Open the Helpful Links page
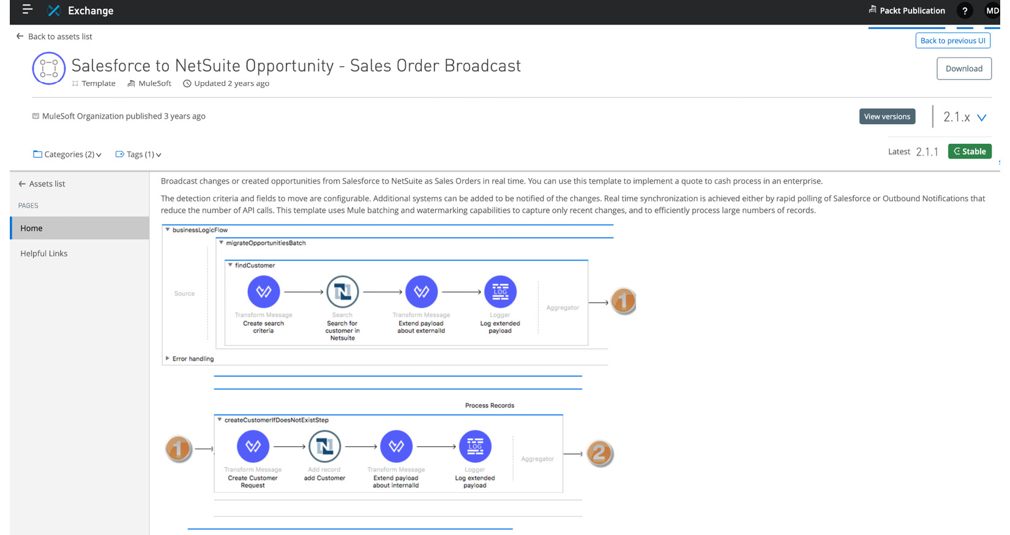The image size is (1010, 535). pos(44,253)
